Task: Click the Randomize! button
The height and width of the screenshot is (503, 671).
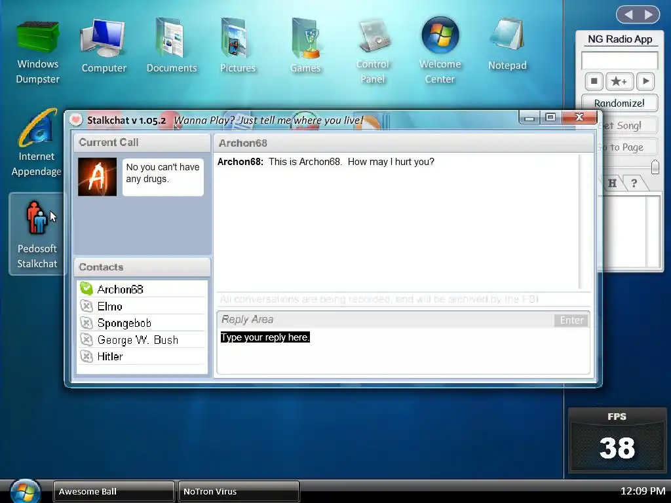Action: click(x=619, y=103)
